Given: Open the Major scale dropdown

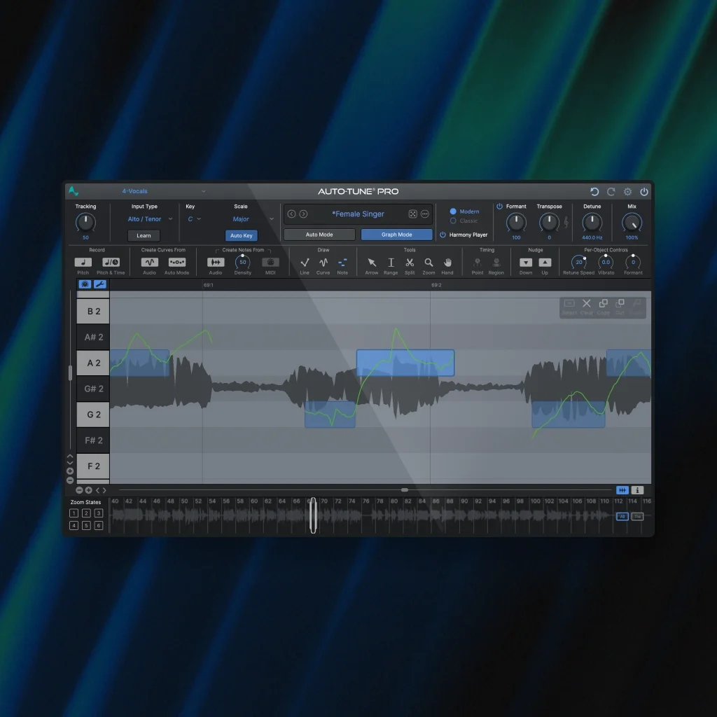Looking at the screenshot, I should [x=253, y=219].
